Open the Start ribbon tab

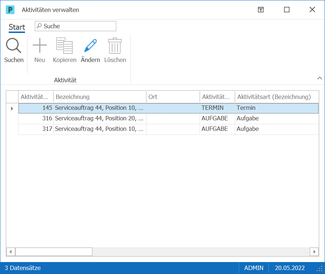point(17,27)
